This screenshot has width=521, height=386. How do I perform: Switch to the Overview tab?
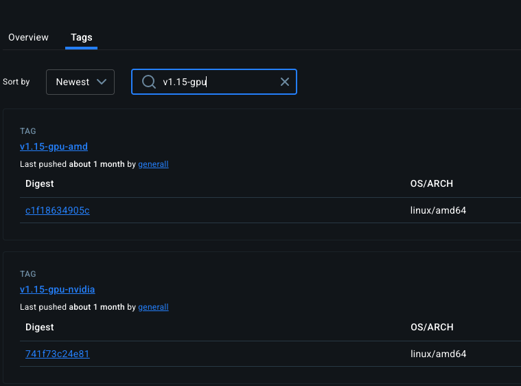(28, 37)
